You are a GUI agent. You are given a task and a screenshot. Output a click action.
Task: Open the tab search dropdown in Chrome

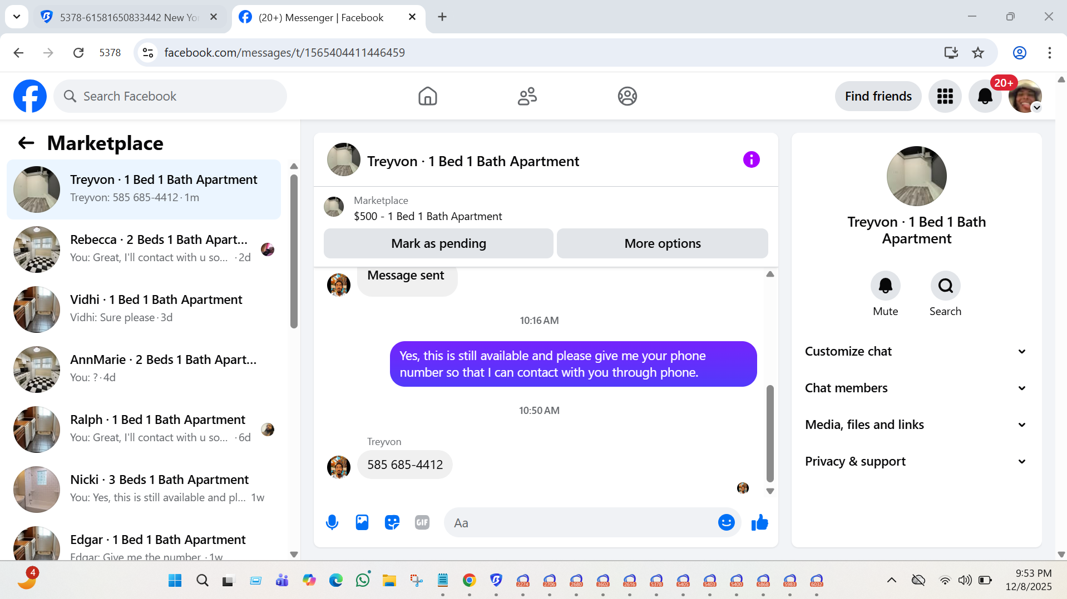[17, 17]
